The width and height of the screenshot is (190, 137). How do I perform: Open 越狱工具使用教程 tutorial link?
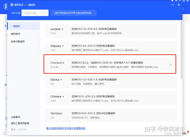(20, 123)
